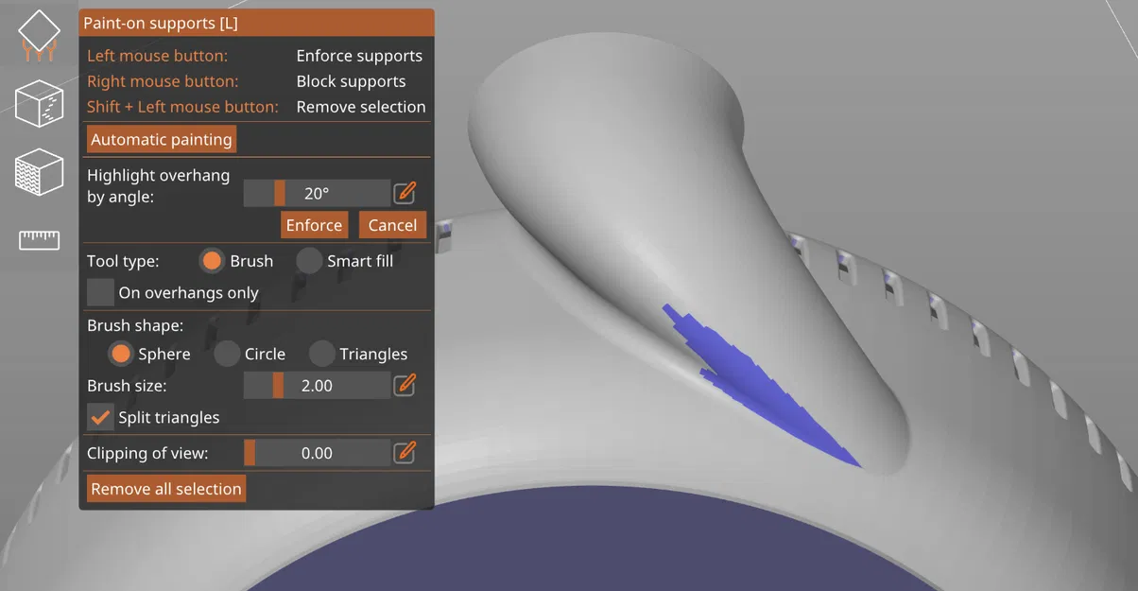The height and width of the screenshot is (591, 1138).
Task: Click 'Paint-on supports [L]' panel title
Action: pyautogui.click(x=161, y=23)
